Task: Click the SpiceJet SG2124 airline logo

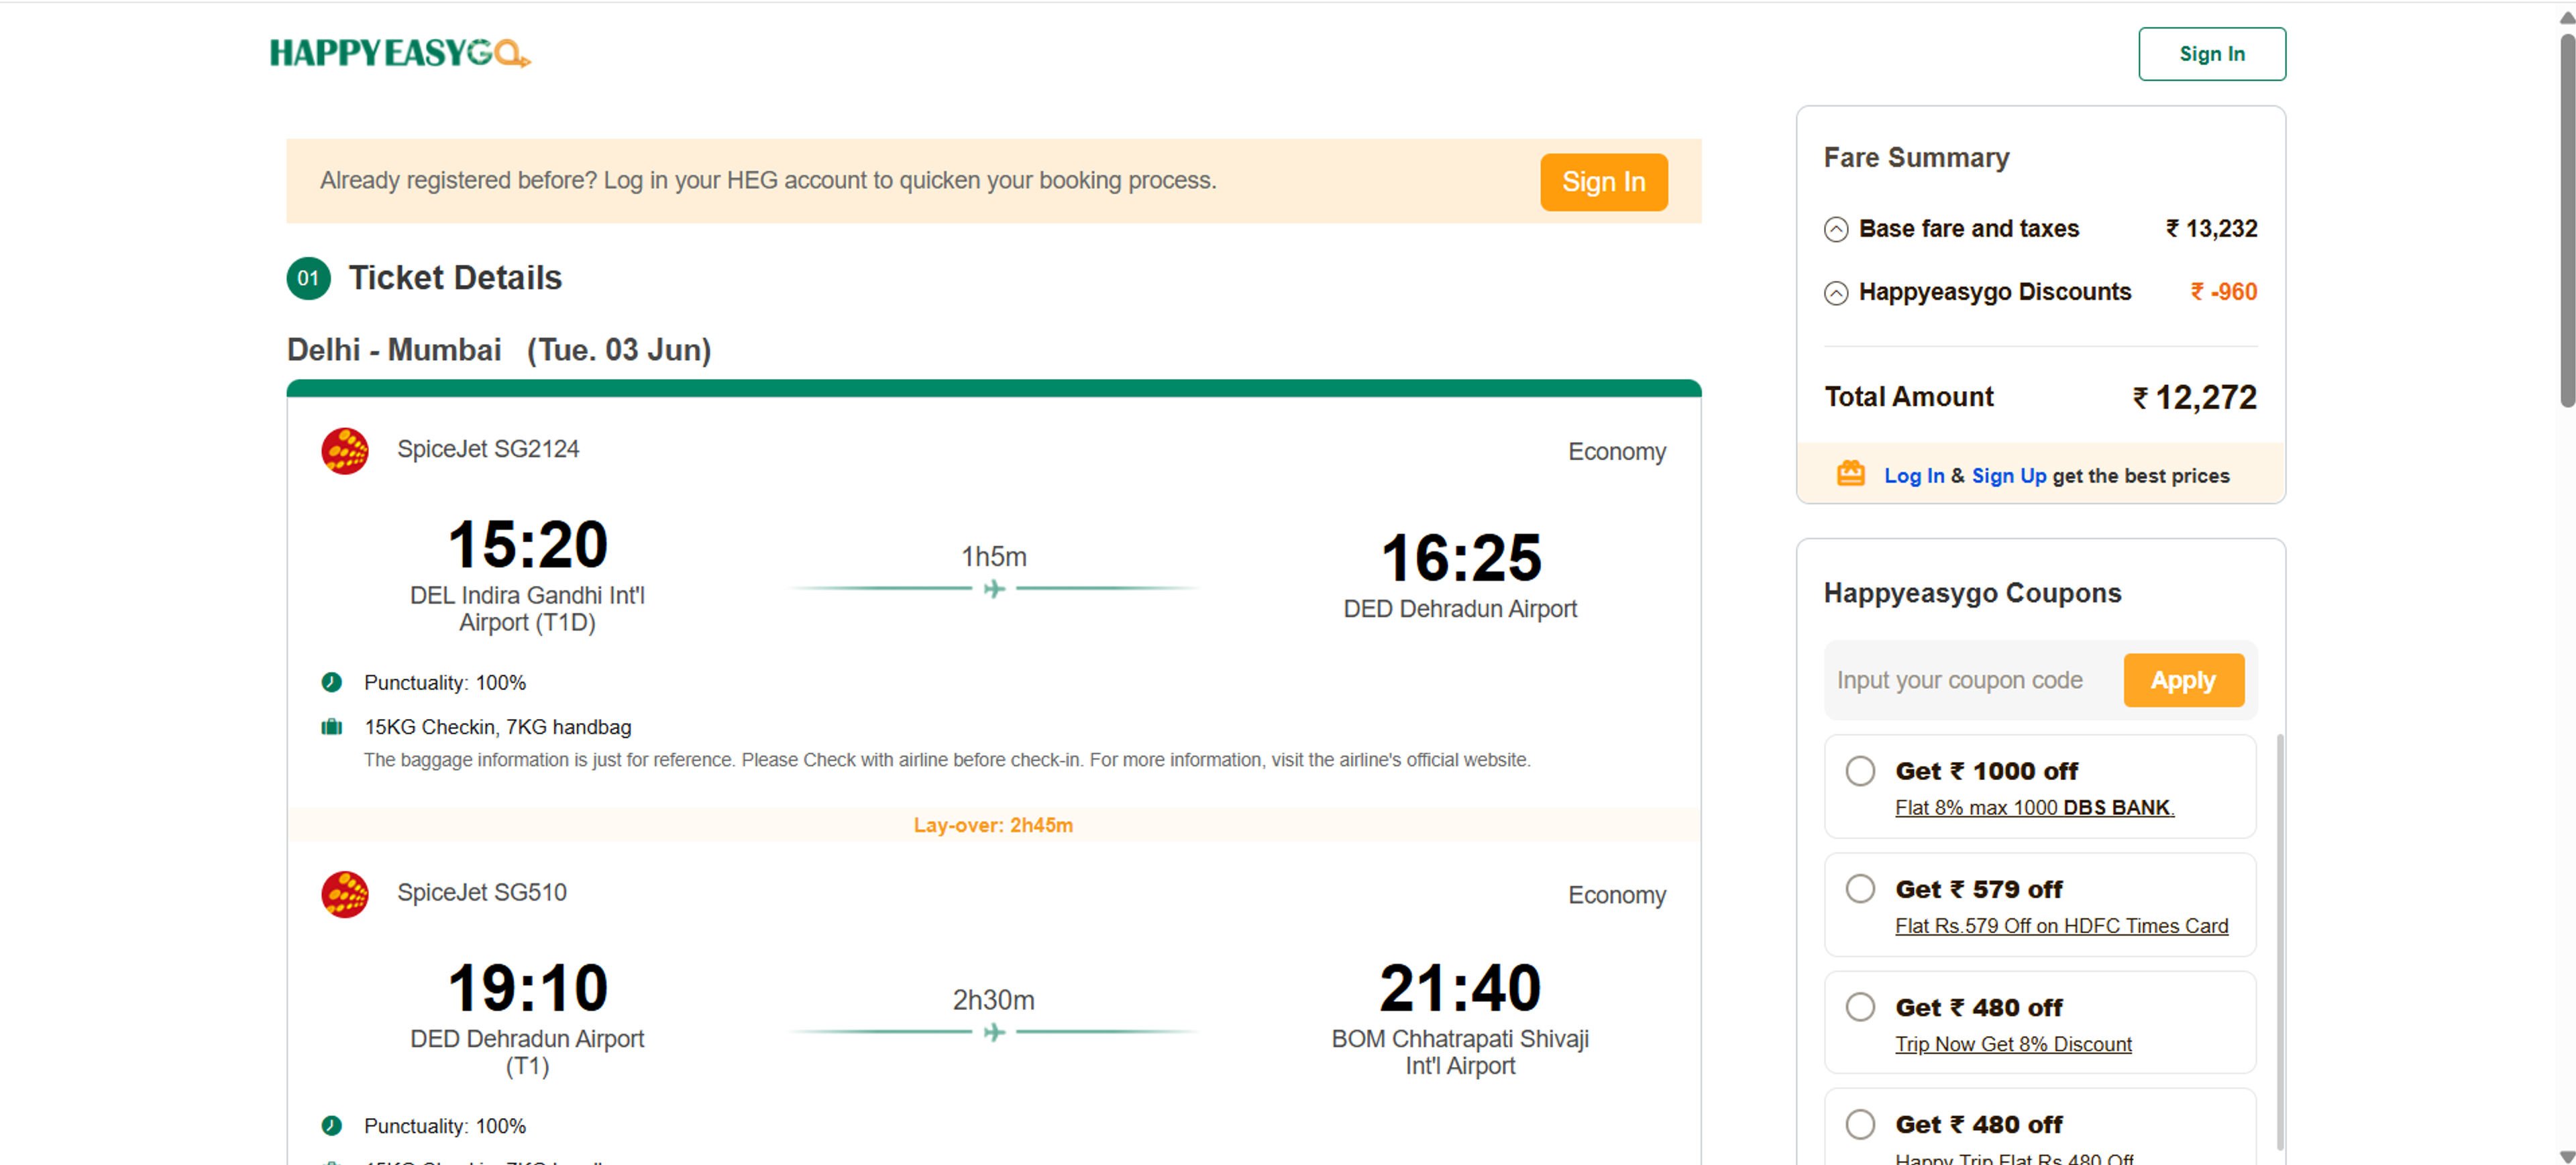Action: tap(345, 451)
